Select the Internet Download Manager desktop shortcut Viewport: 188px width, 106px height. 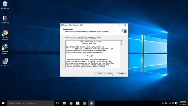[x=5, y=49]
